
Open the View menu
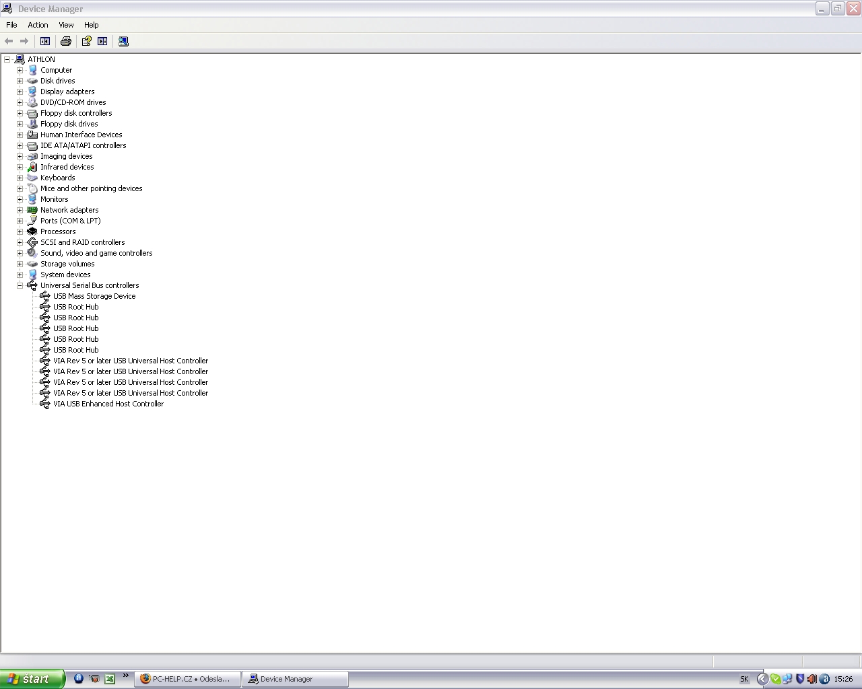tap(66, 25)
